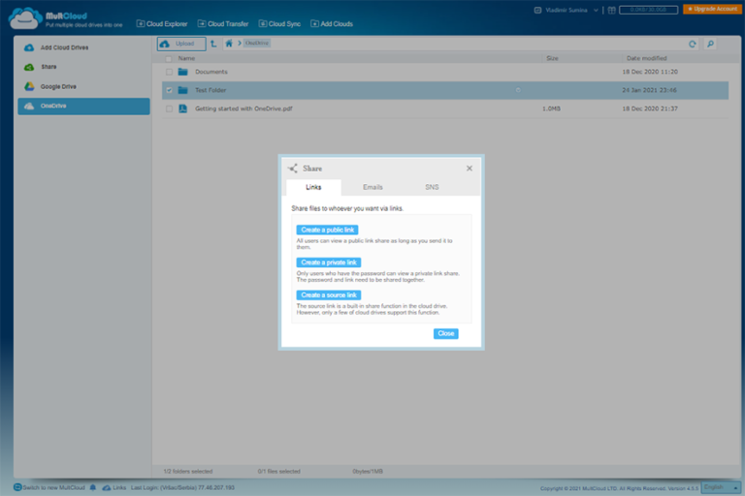Click Switch to new MultCloud link
This screenshot has width=745, height=496.
point(53,487)
